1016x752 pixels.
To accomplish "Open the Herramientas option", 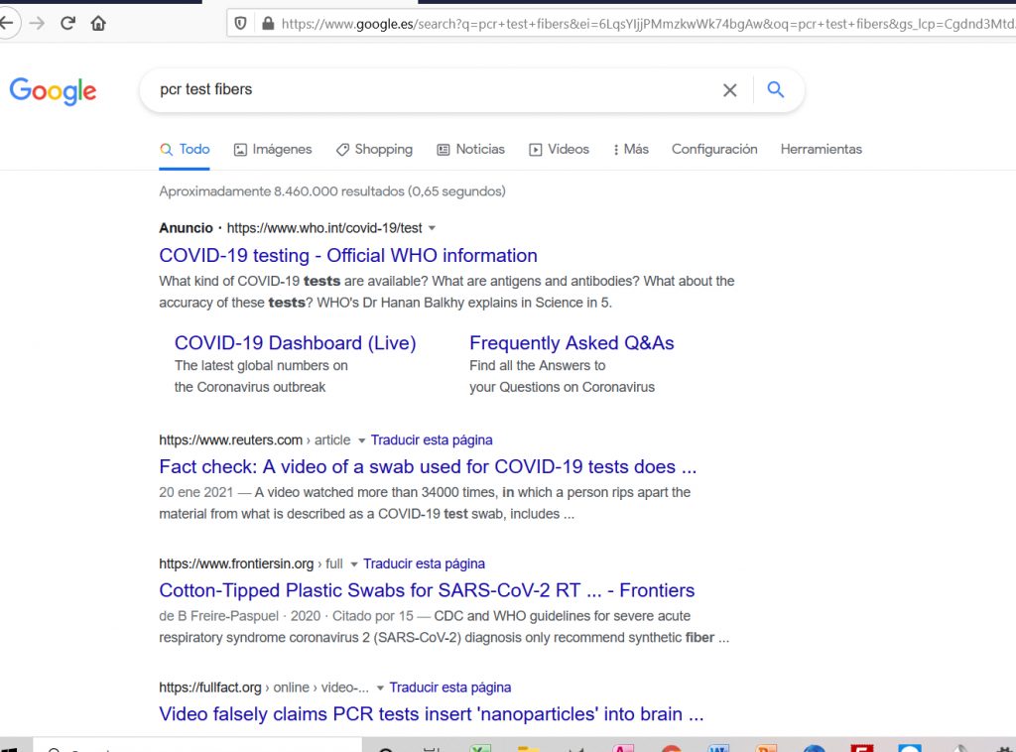I will click(821, 149).
